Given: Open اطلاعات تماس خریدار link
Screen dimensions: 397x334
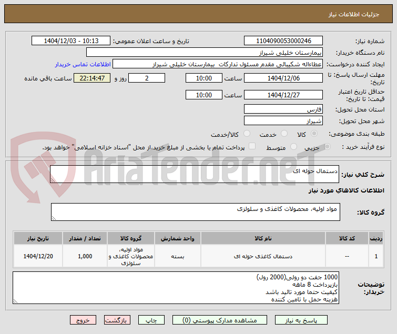Looking at the screenshot, I should pos(83,64).
